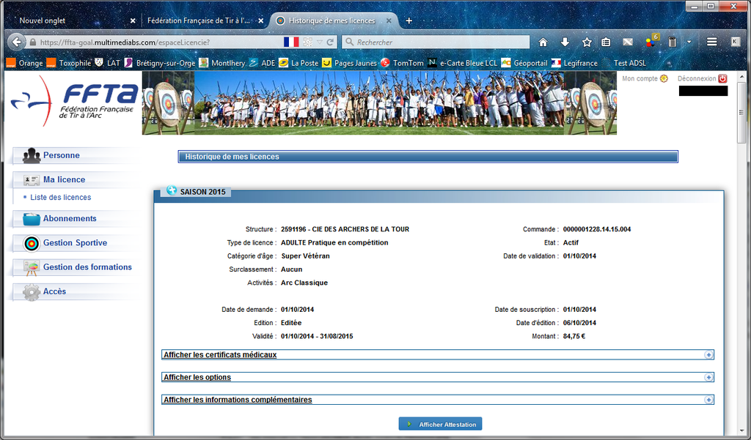Open the Géoportail bookmark
The height and width of the screenshot is (440, 751).
click(x=524, y=63)
